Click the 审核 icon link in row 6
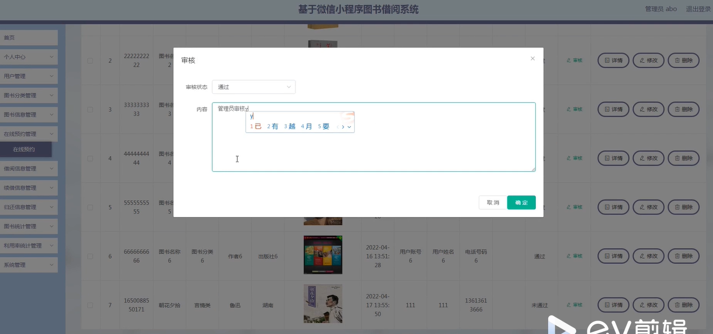 (x=574, y=256)
